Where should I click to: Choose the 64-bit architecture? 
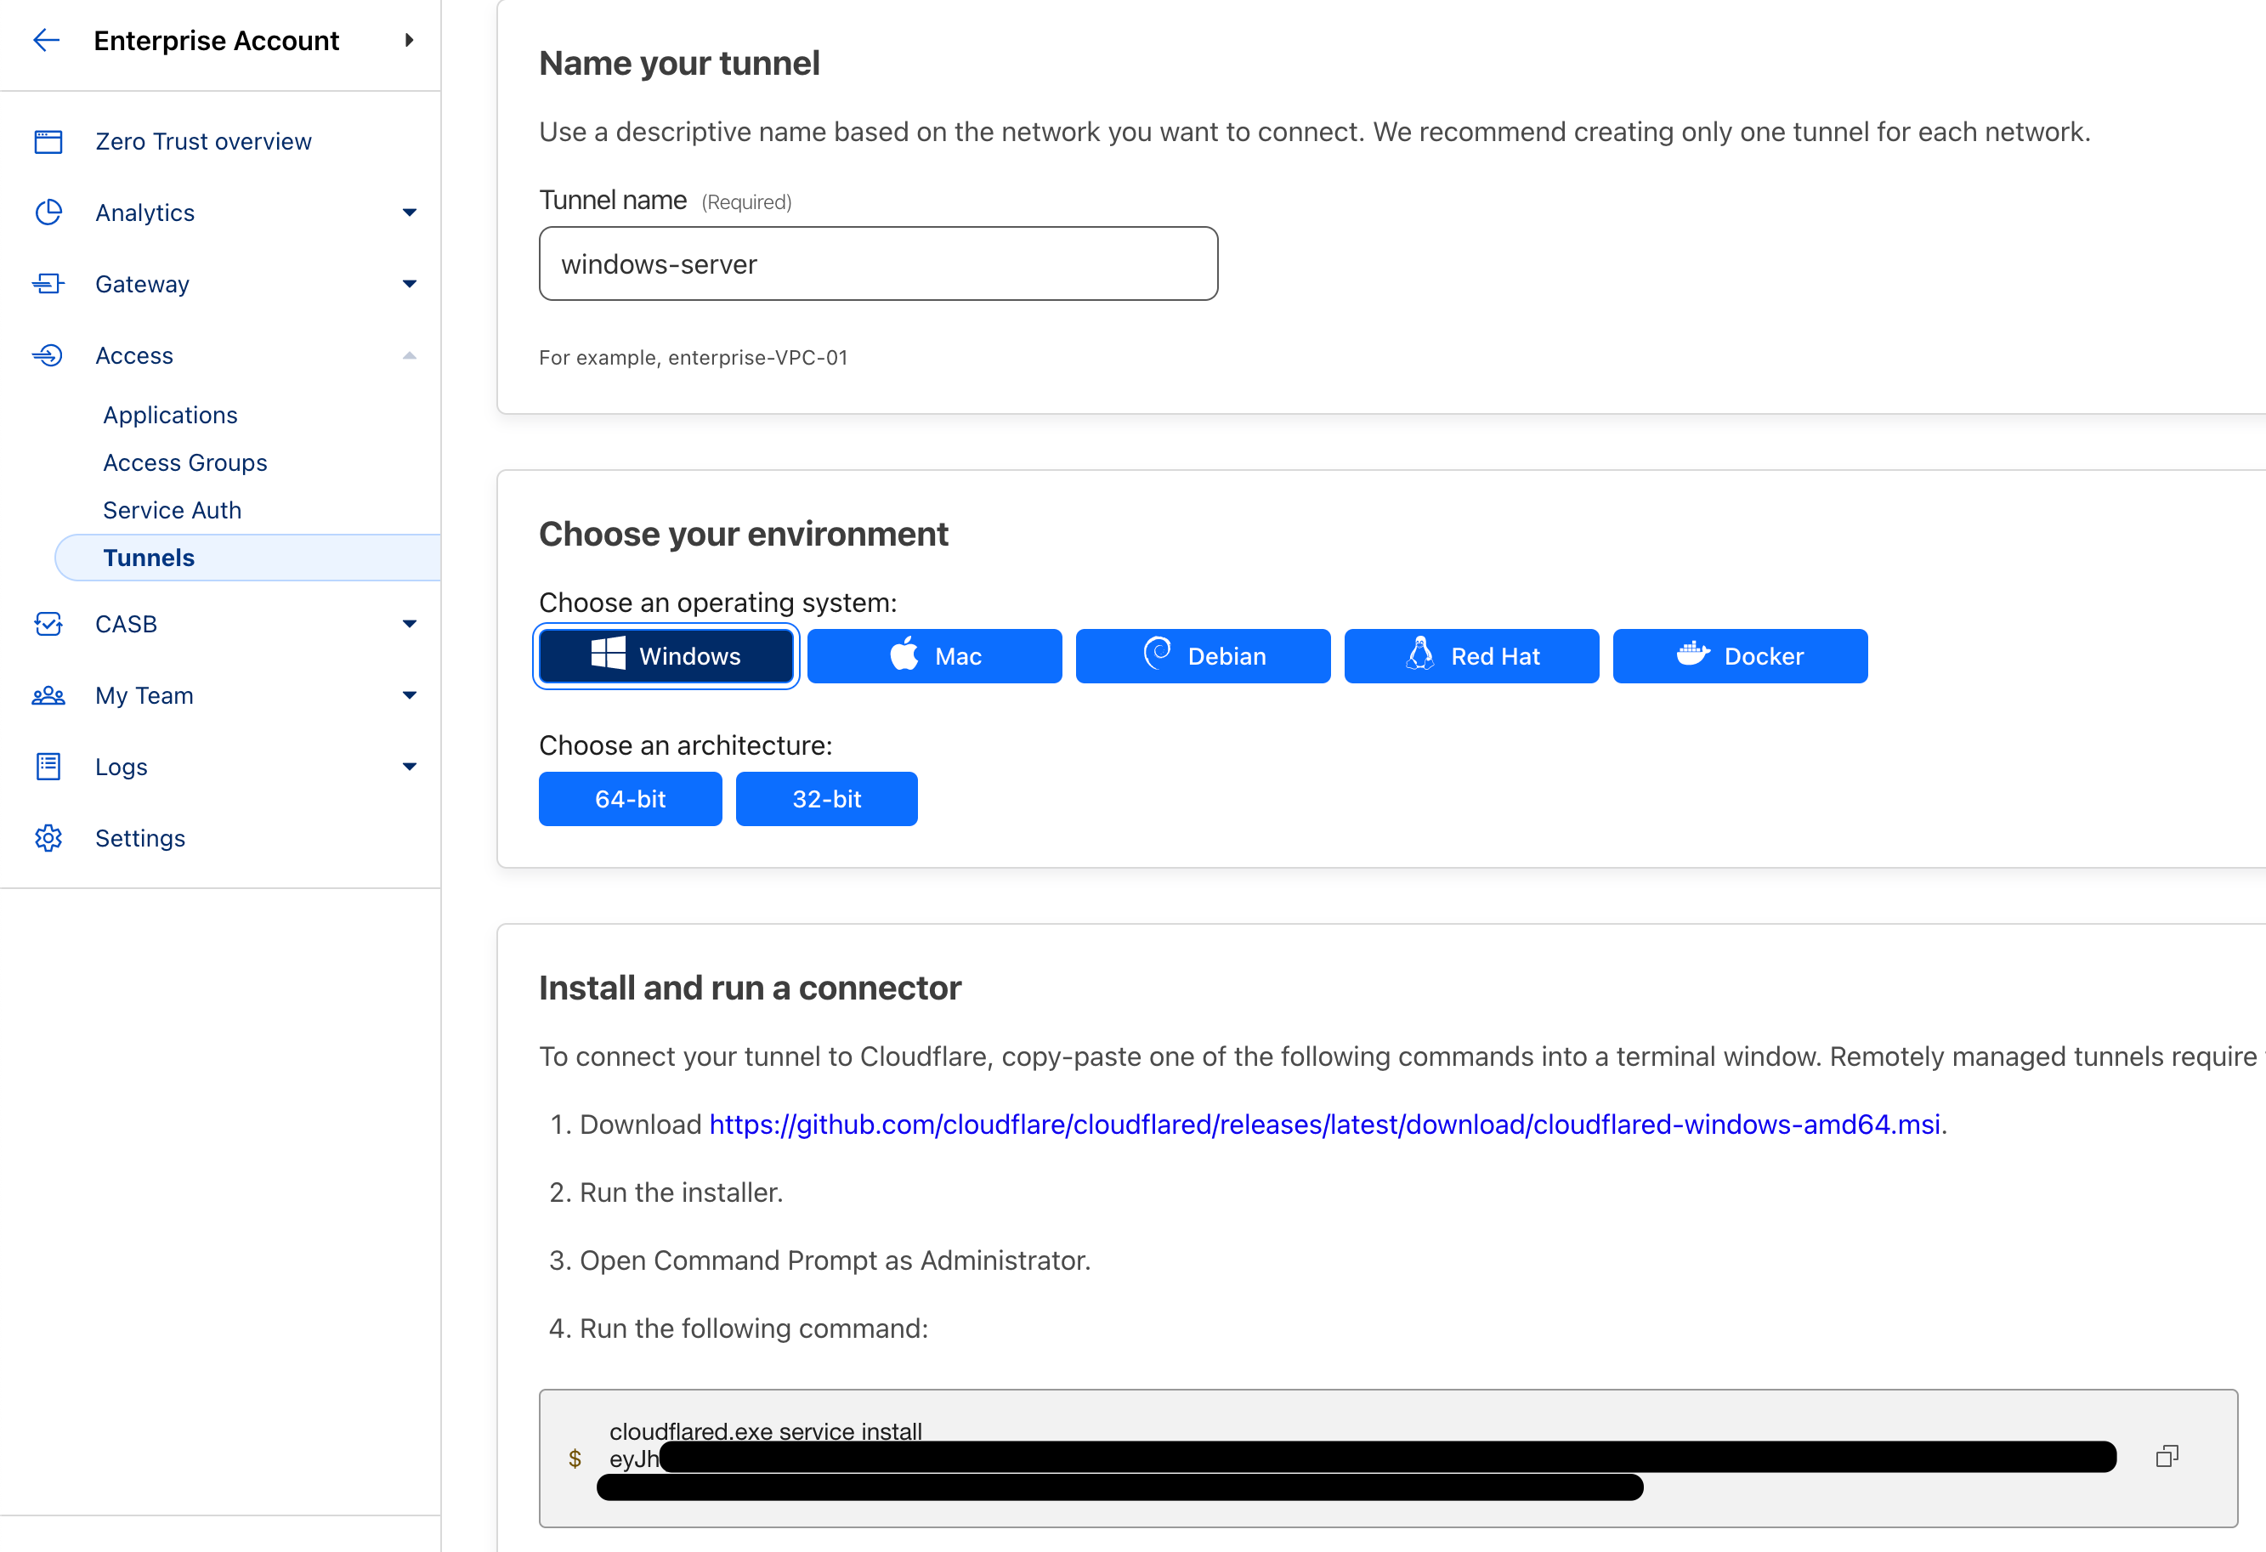point(630,800)
